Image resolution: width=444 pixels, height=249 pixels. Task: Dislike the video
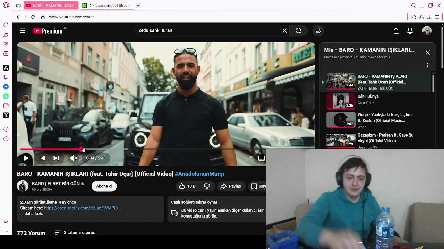[207, 186]
